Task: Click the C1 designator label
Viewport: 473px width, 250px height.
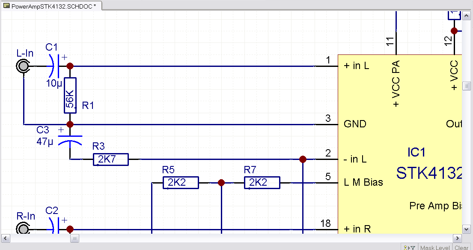Action: click(x=51, y=47)
